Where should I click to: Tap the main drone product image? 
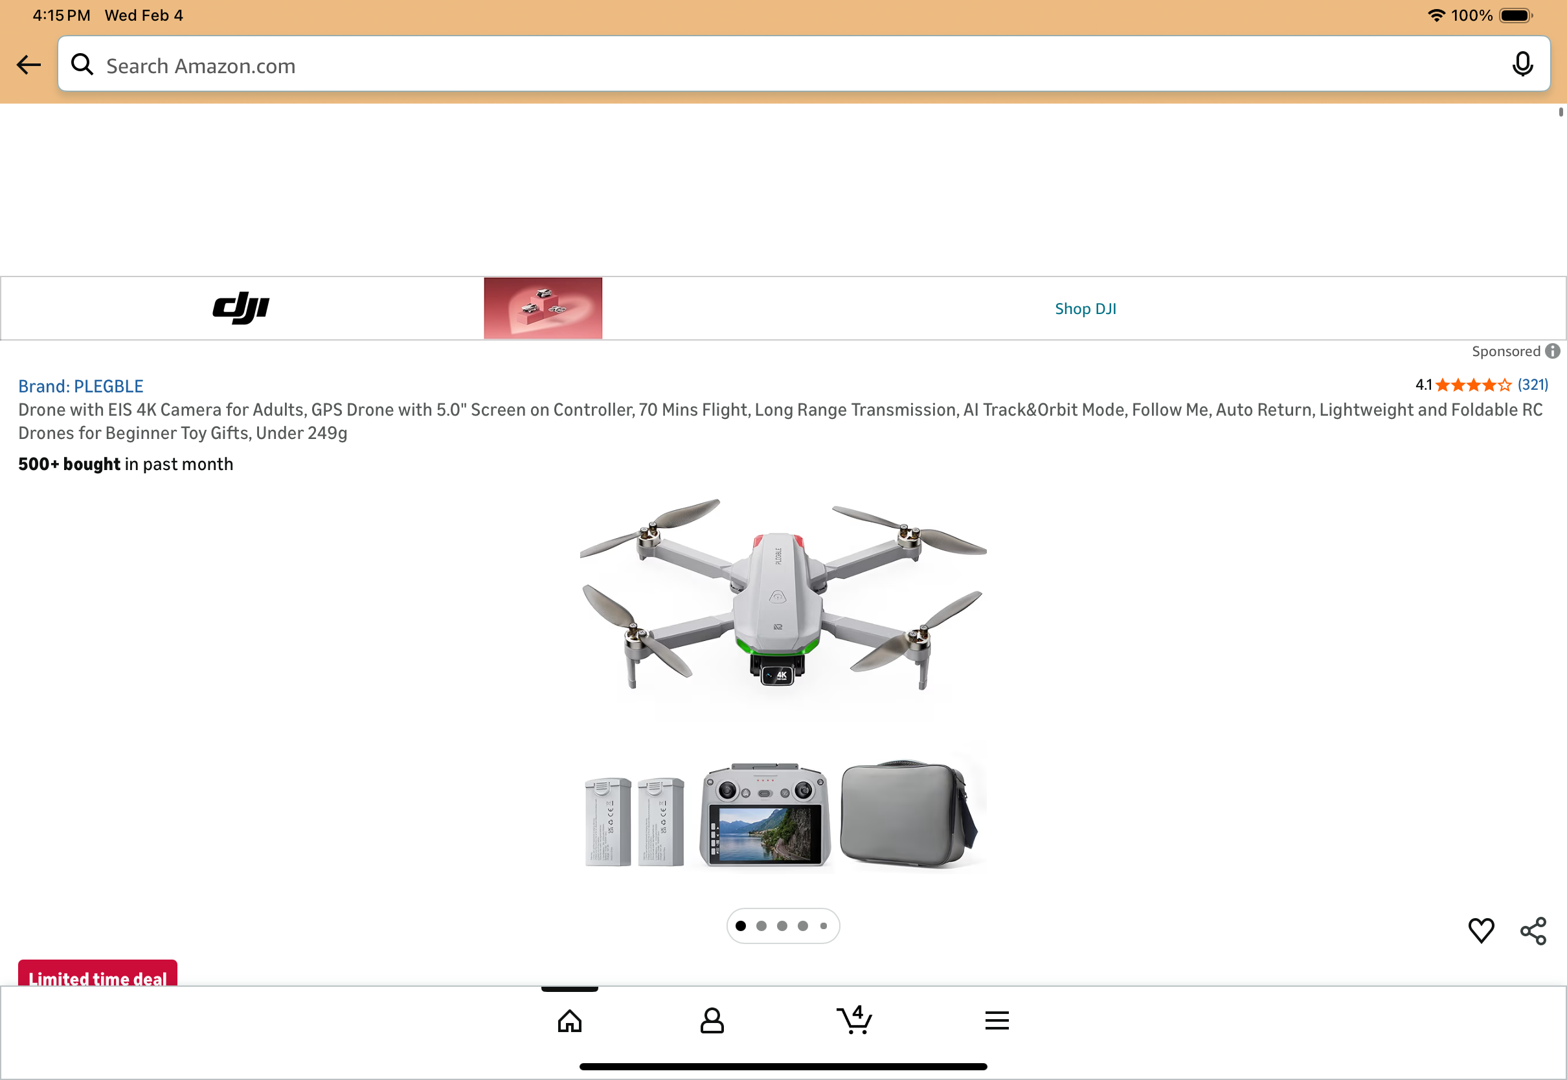783,684
